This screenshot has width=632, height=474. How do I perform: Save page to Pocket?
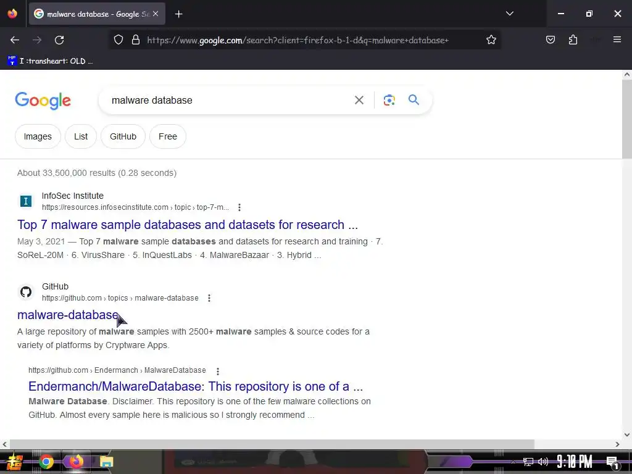[x=550, y=39]
